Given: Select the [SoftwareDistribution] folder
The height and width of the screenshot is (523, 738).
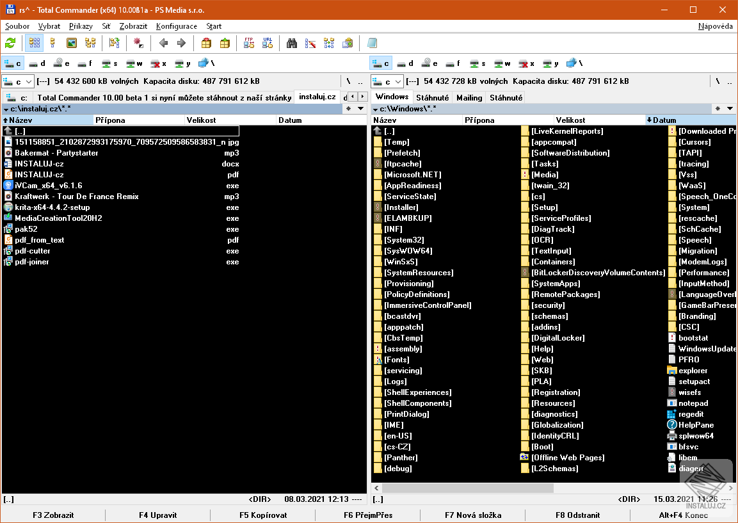Looking at the screenshot, I should [570, 153].
